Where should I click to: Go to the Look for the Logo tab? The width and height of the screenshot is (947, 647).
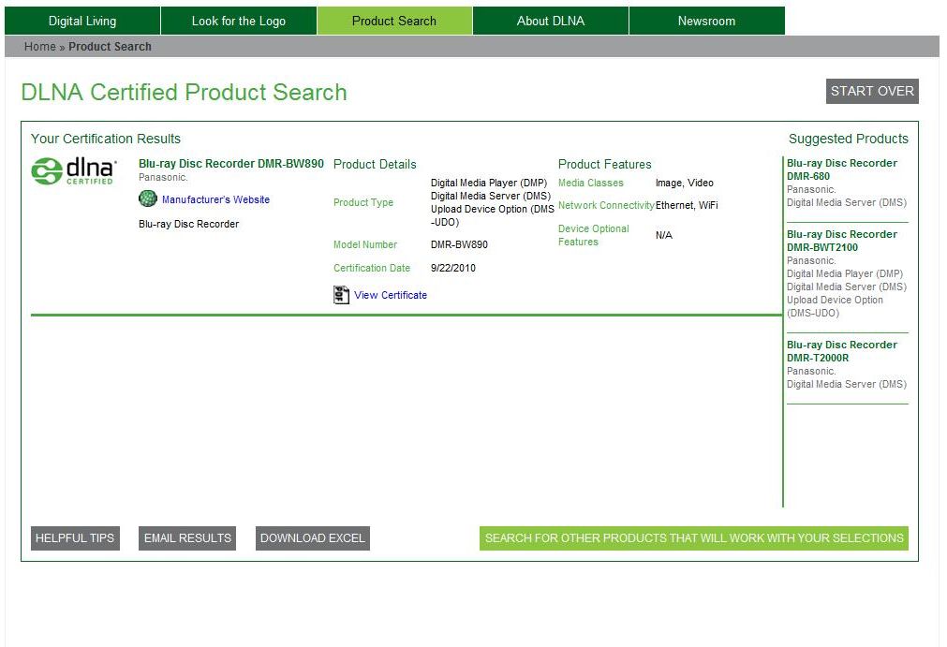(238, 21)
